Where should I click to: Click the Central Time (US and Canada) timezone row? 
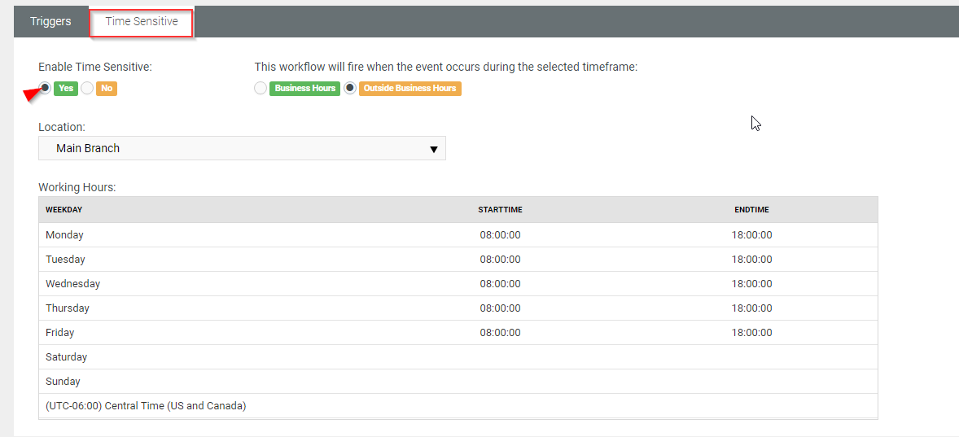tap(458, 406)
